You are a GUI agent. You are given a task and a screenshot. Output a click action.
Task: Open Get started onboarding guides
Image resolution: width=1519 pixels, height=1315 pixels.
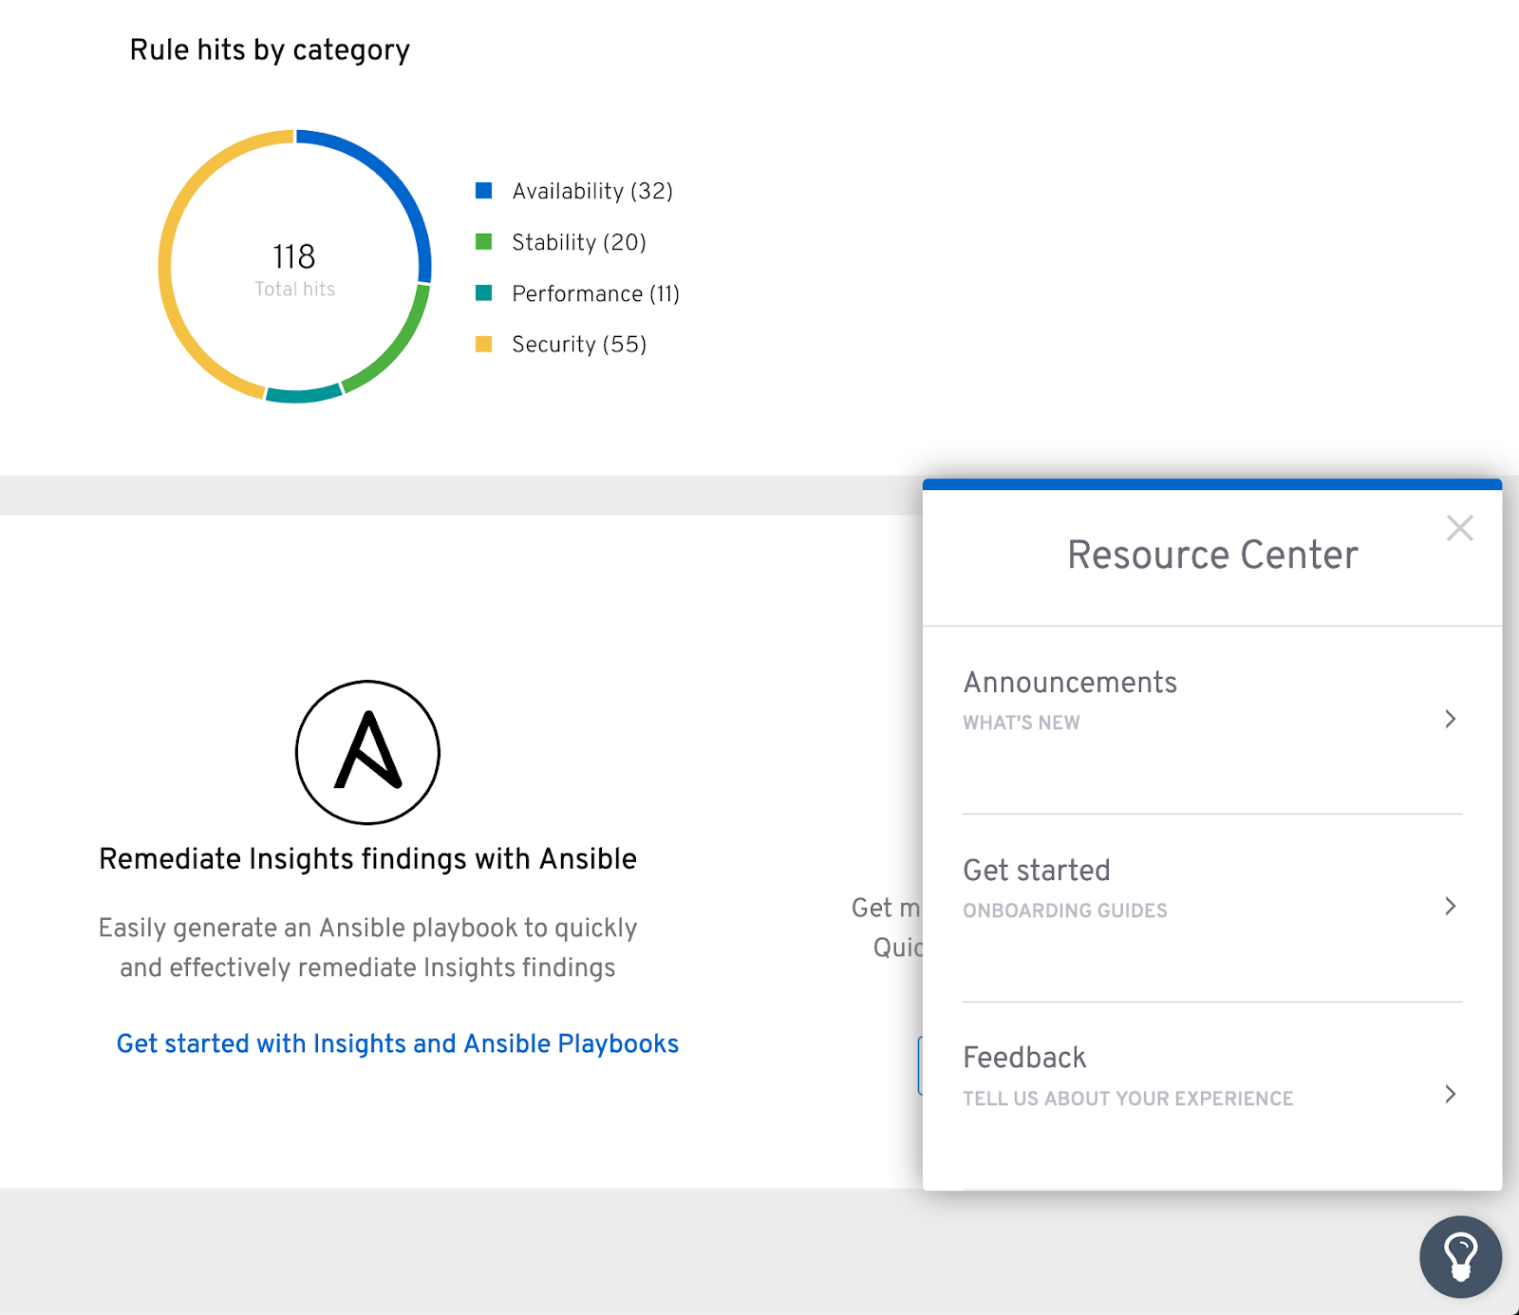[1211, 908]
